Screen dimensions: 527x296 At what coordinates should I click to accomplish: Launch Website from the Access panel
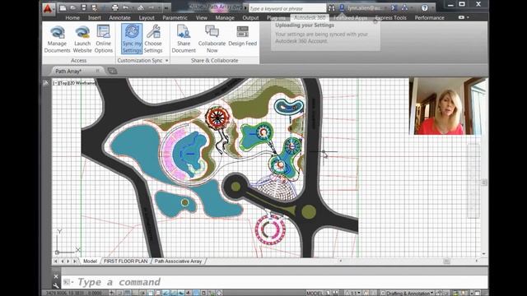82,39
